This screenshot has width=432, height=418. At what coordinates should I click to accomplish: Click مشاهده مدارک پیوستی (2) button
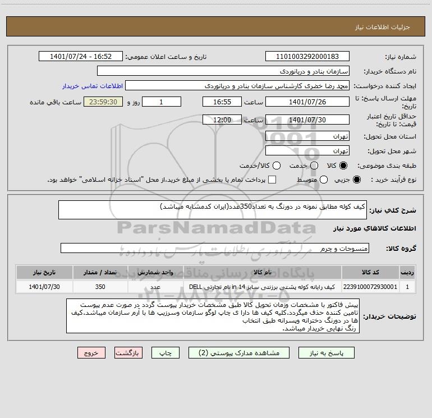point(239,353)
